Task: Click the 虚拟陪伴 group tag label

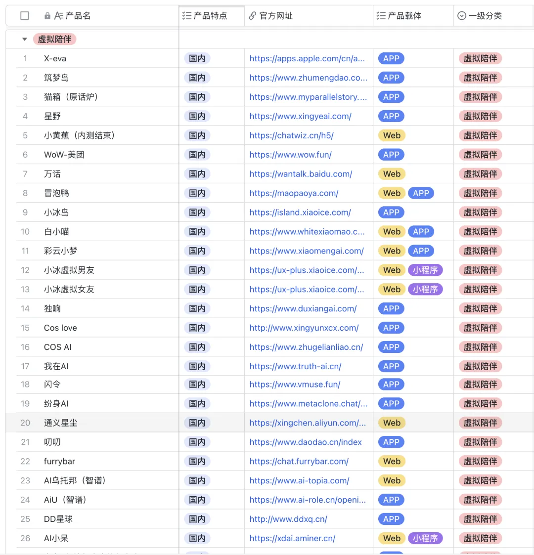Action: (x=54, y=39)
